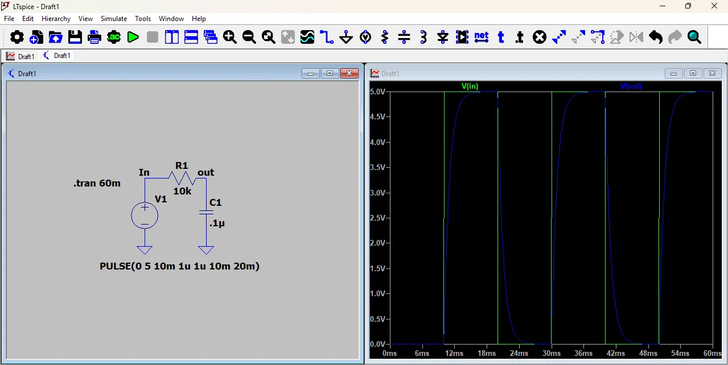Screen dimensions: 728x365
Task: Click the SPICE directive .t icon
Action: [x=520, y=38]
